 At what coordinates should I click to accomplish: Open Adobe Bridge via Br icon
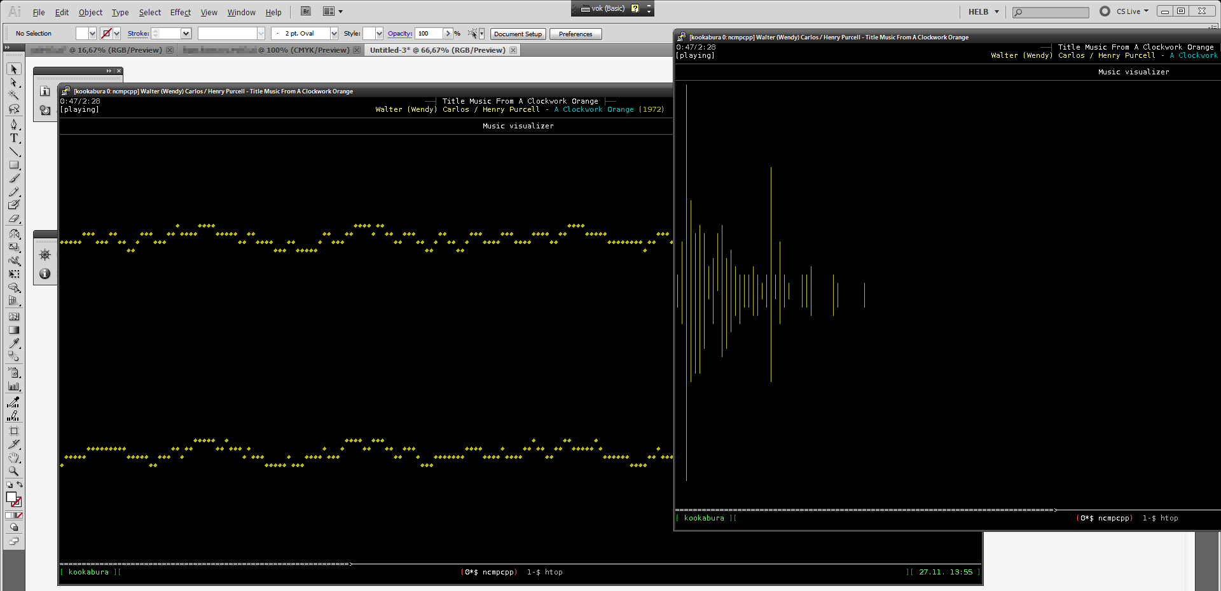pyautogui.click(x=306, y=11)
